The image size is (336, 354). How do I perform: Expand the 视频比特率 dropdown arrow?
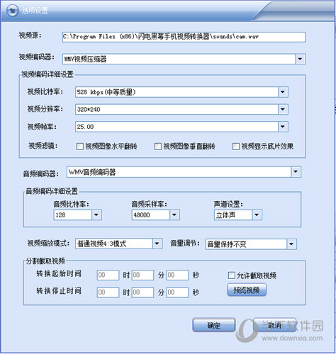283,92
